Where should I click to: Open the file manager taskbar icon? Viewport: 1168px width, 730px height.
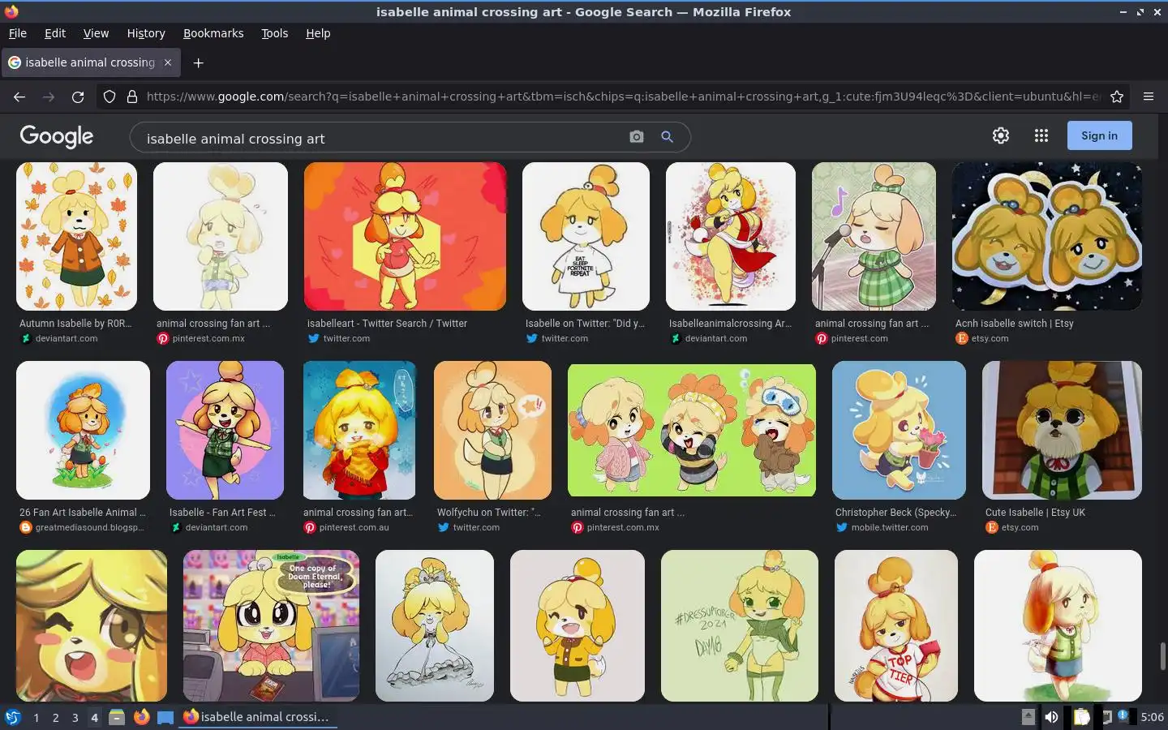tap(117, 717)
